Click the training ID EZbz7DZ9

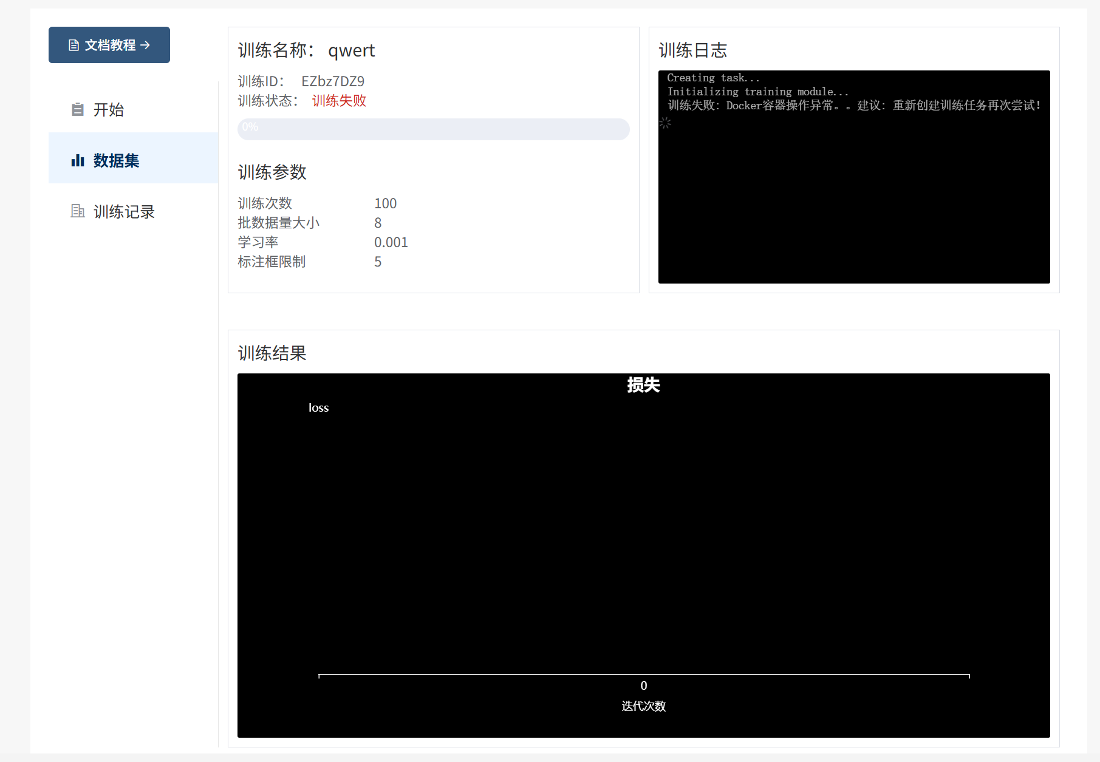(333, 81)
